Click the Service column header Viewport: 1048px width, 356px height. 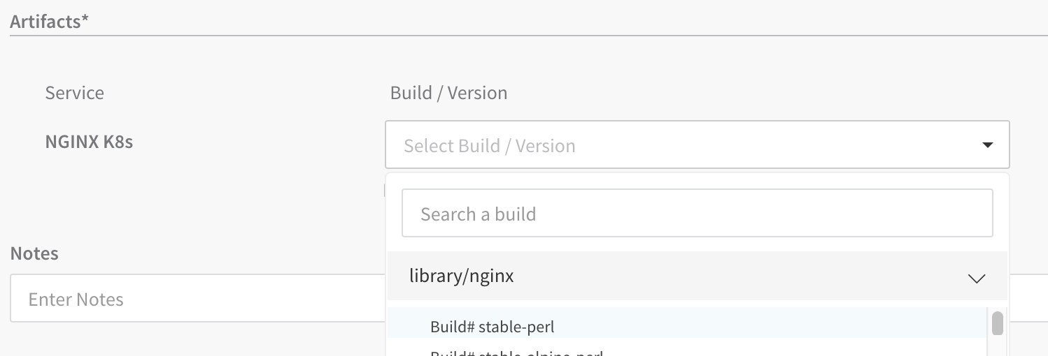pyautogui.click(x=75, y=93)
